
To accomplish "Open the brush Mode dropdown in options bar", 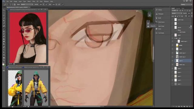I will 27,5.
